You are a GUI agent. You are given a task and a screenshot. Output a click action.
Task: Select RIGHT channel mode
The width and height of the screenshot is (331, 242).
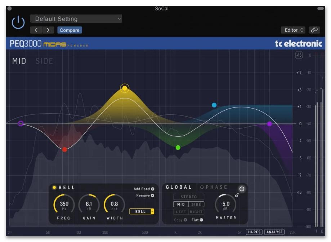coord(196,212)
